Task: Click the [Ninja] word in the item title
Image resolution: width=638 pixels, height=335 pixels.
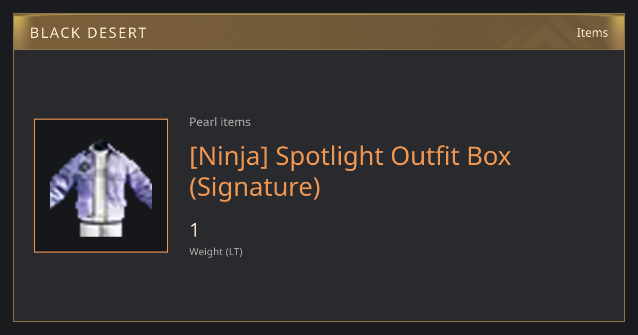Action: click(229, 156)
